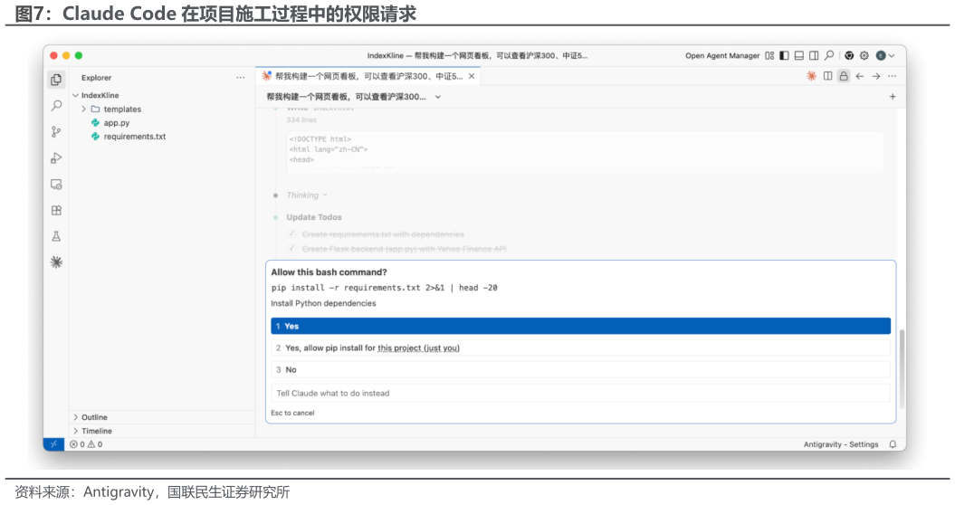Click the 'Update Todos' heading

(314, 217)
